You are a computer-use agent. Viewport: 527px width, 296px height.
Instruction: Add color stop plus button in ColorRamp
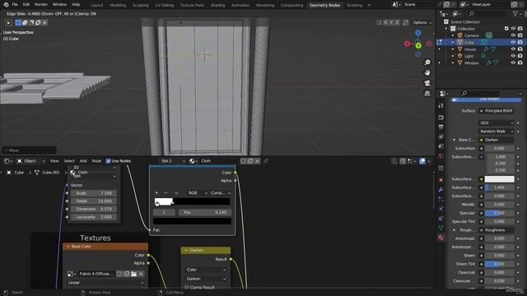tap(156, 193)
